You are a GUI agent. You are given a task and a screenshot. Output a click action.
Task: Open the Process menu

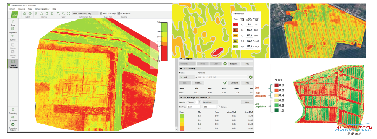[x=21, y=9]
